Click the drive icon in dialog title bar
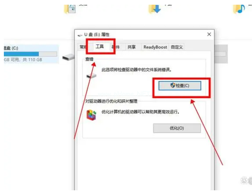This screenshot has height=195, width=252. tap(80, 35)
